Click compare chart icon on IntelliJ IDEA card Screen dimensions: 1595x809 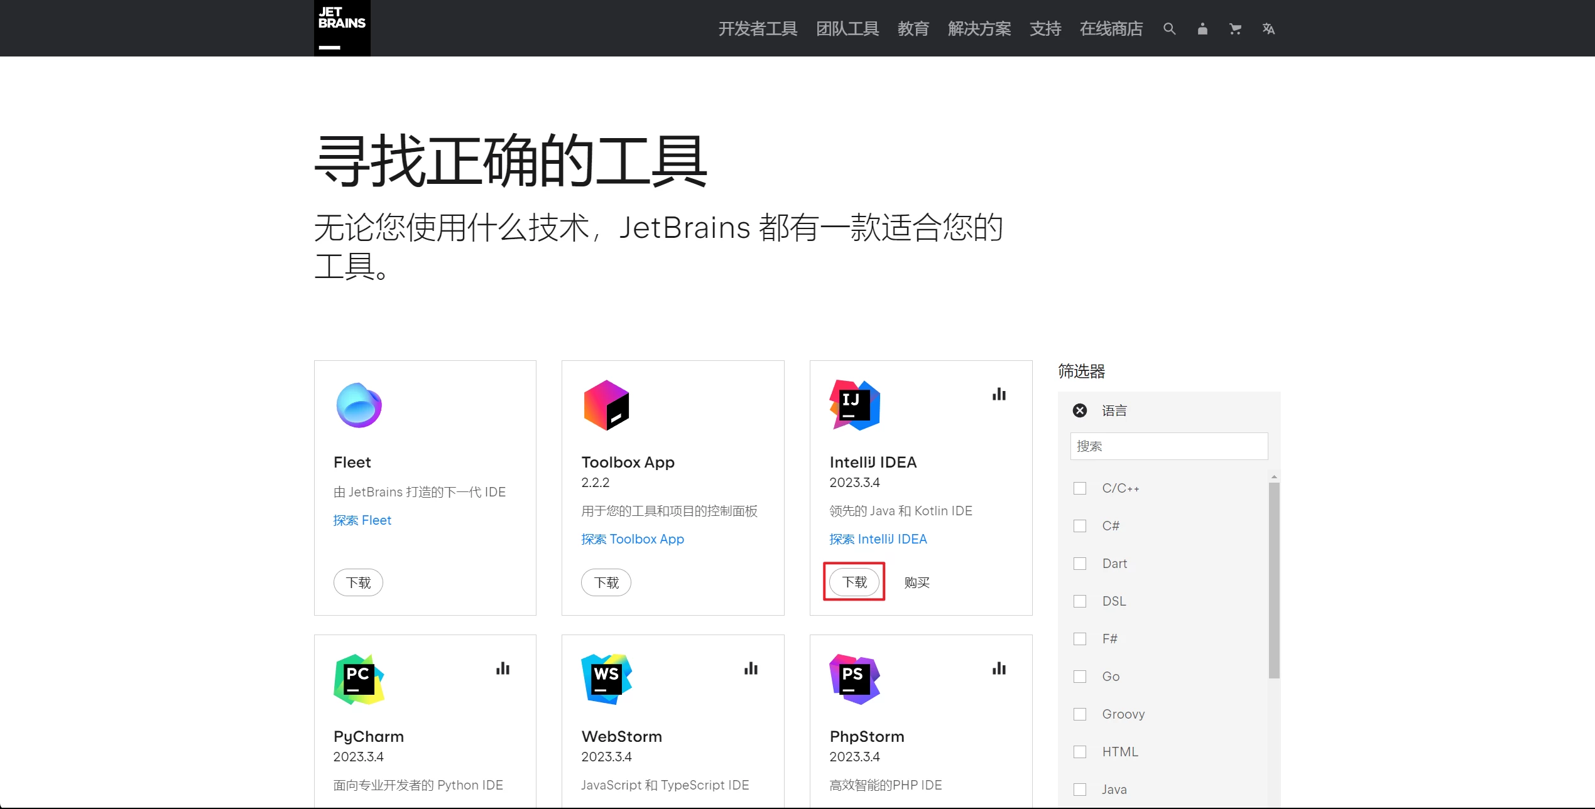click(999, 394)
